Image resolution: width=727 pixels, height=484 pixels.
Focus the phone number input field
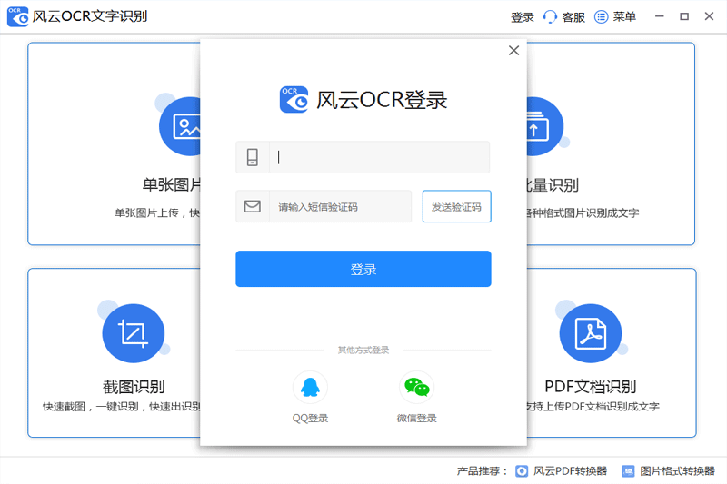pos(379,157)
